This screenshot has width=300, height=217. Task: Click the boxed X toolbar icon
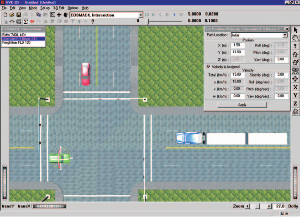(52, 15)
